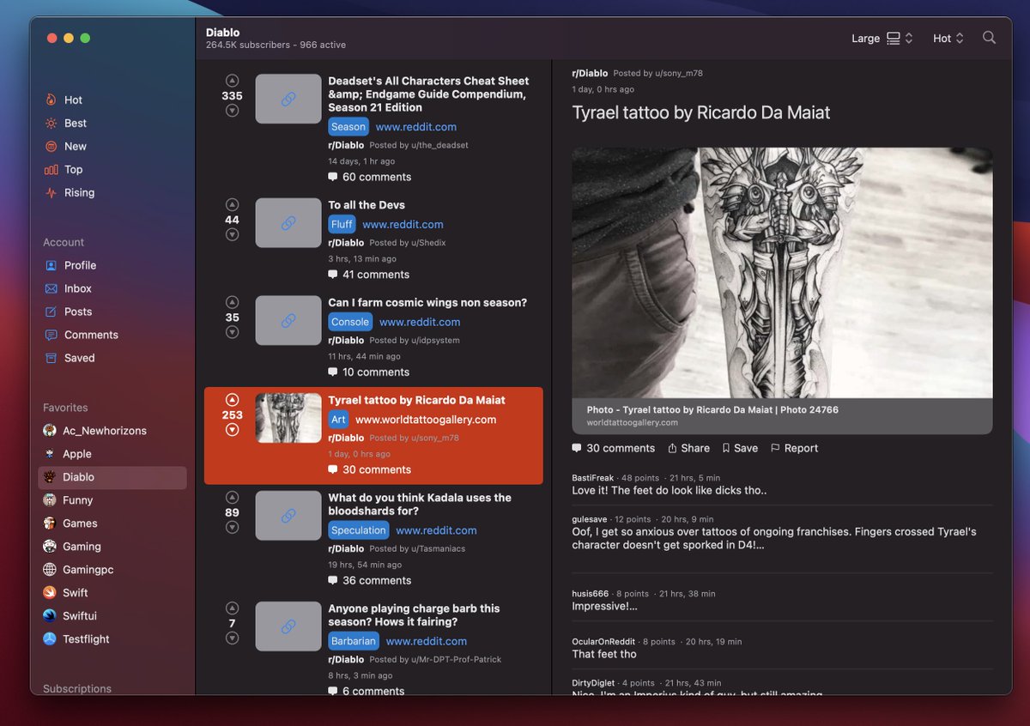Select the Barbarian flair tag
Viewport: 1030px width, 726px height.
click(x=354, y=641)
